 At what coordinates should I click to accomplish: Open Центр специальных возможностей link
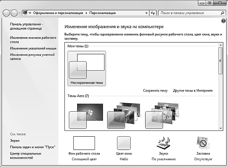[x=25, y=156]
